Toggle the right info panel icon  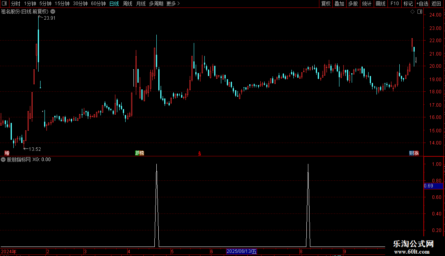click(420, 12)
